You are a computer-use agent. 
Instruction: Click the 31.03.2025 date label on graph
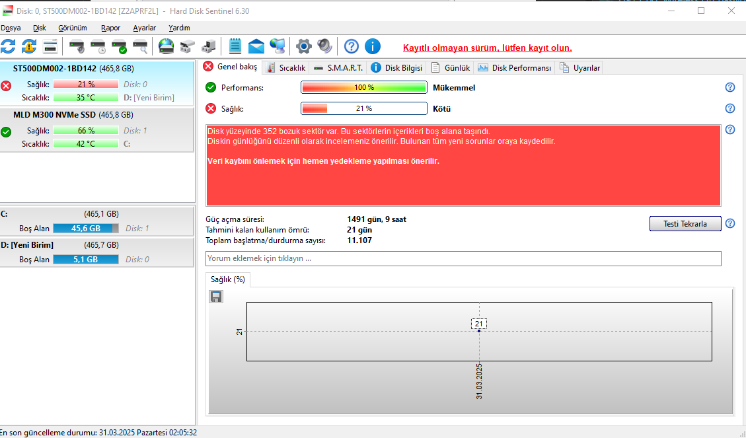(x=479, y=381)
